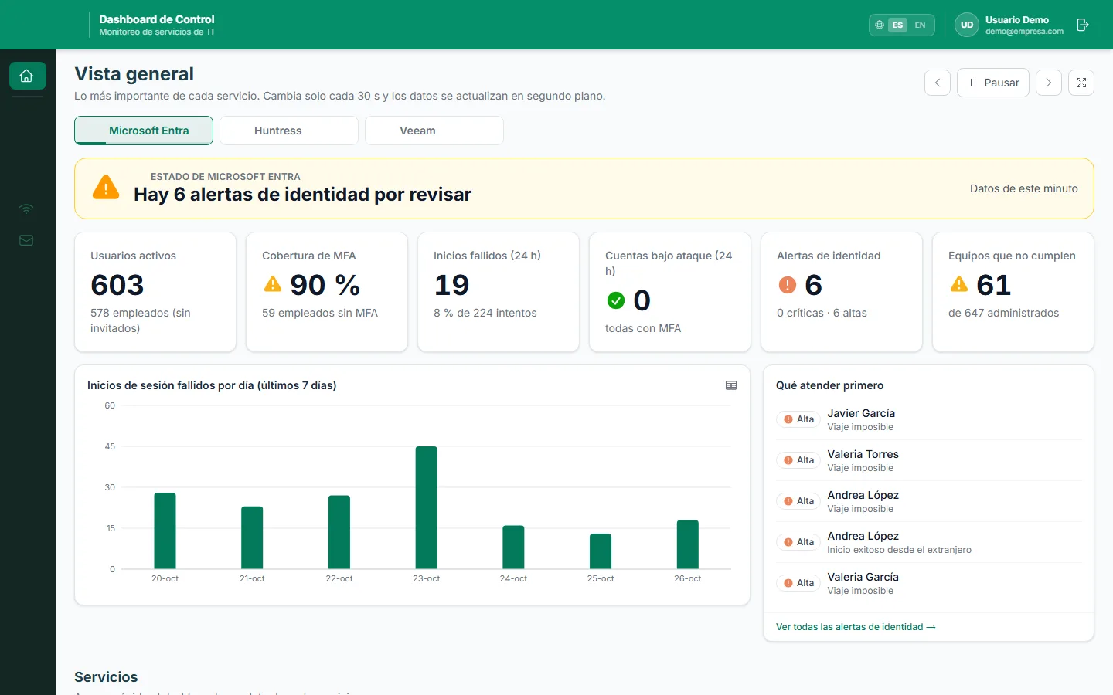Click the logout icon in header
1113x695 pixels.
point(1083,25)
